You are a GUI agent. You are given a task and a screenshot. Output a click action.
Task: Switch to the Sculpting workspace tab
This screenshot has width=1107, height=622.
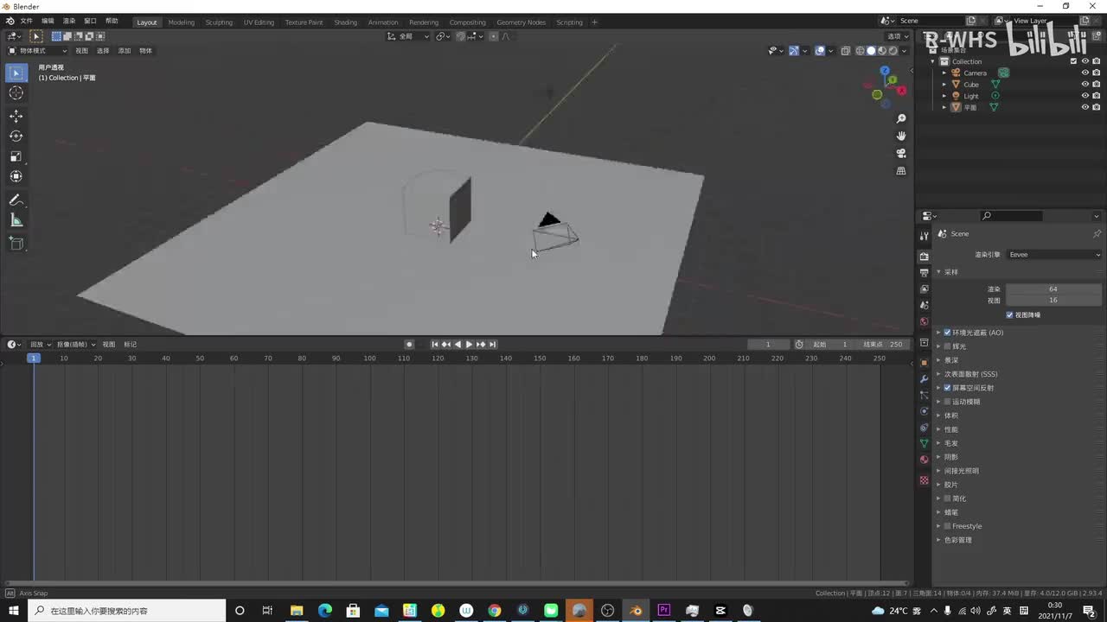(219, 22)
